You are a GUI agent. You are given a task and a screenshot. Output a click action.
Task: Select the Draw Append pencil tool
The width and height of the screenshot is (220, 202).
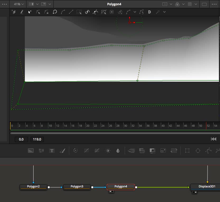coord(22,12)
